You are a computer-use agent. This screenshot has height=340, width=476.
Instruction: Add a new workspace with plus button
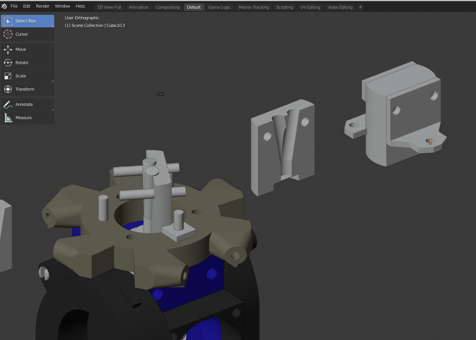pyautogui.click(x=360, y=7)
